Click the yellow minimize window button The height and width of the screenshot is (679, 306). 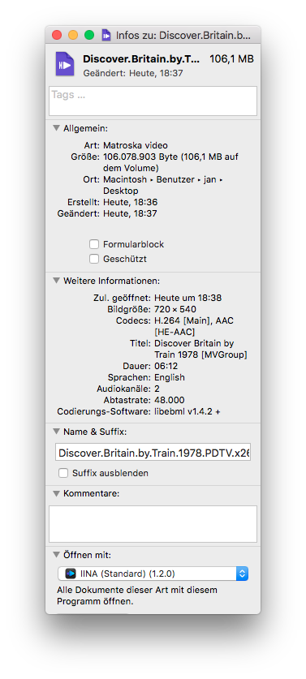tap(73, 35)
